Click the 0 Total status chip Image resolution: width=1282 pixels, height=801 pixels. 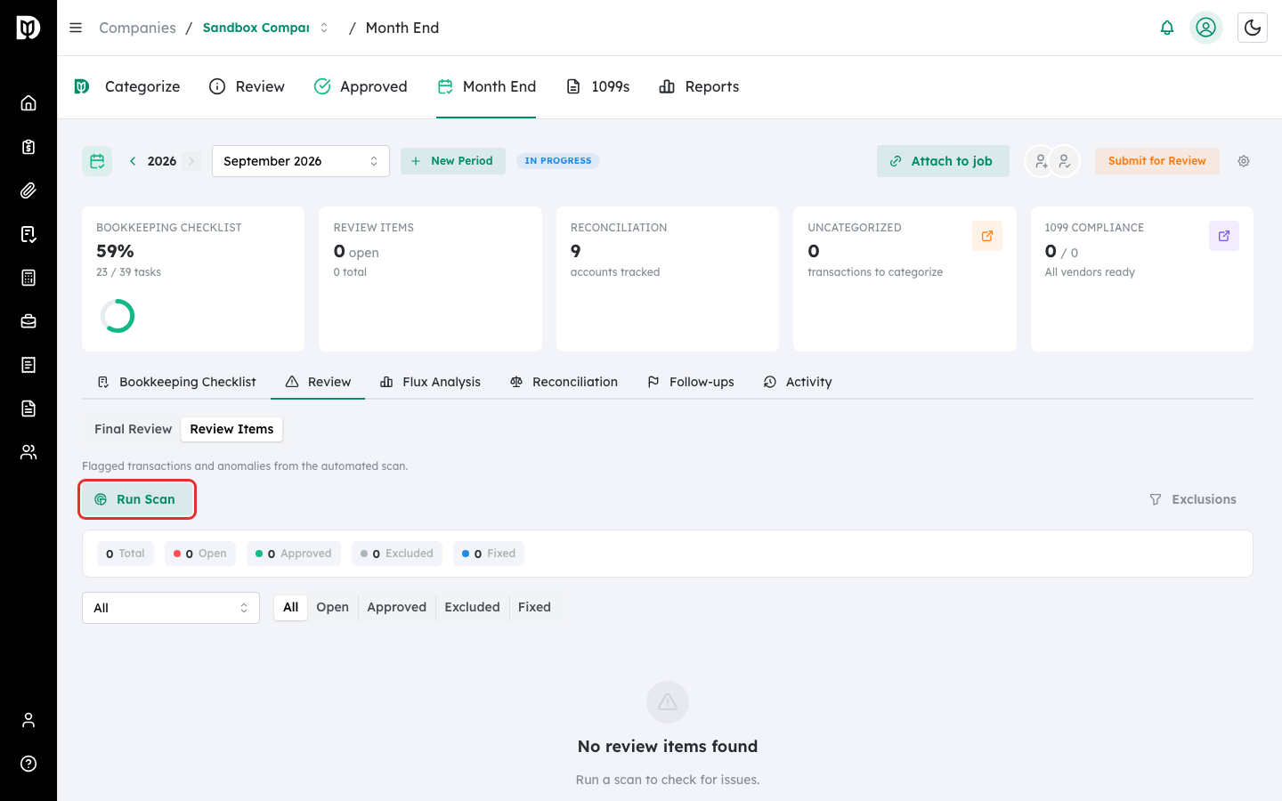(126, 554)
